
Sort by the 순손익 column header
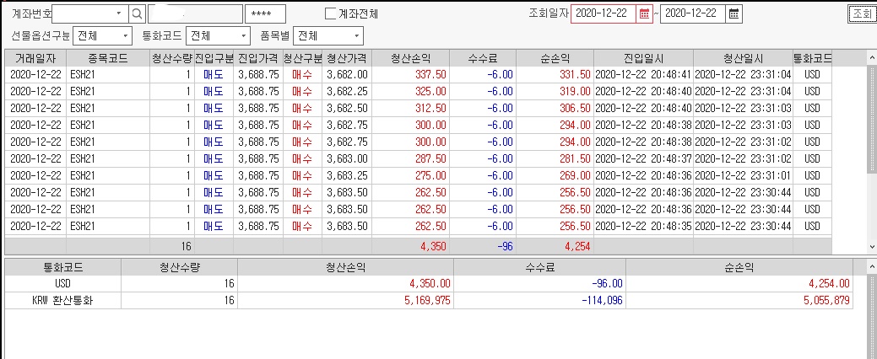click(555, 58)
